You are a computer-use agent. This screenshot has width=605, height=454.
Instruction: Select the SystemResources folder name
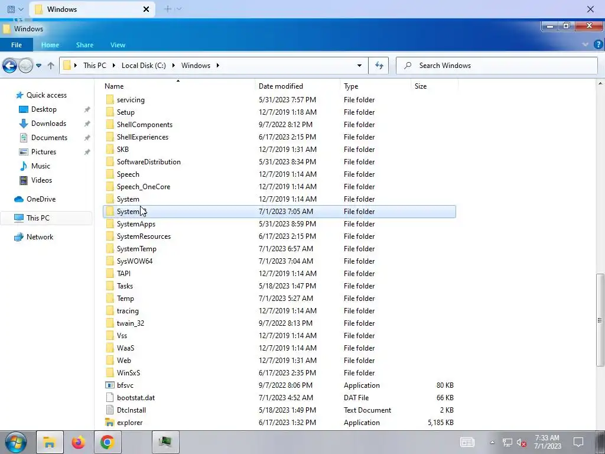click(144, 236)
